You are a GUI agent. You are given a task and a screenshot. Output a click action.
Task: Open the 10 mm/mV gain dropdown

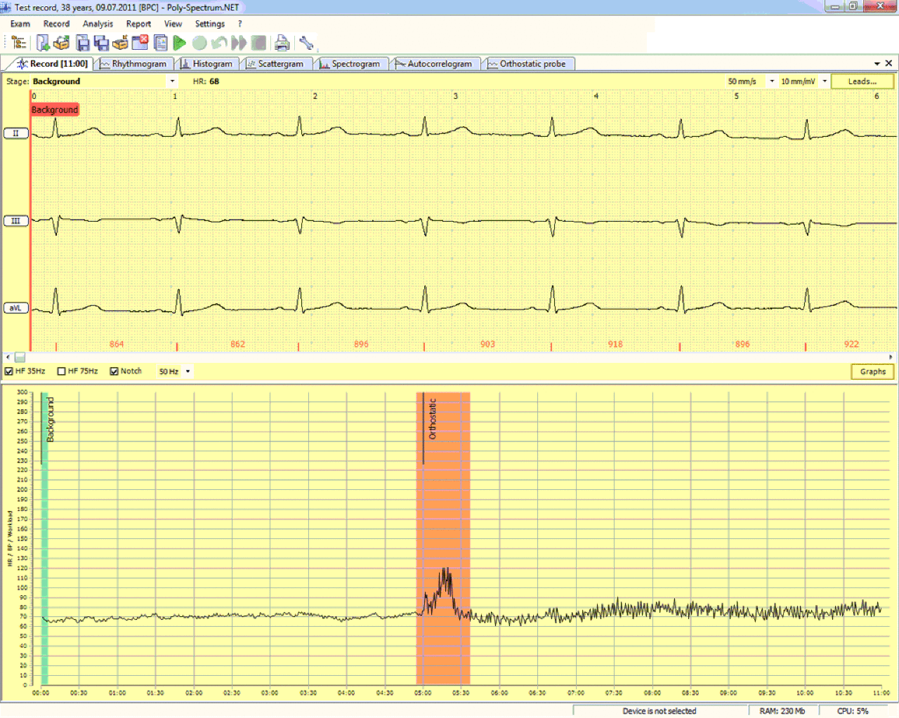pos(825,81)
